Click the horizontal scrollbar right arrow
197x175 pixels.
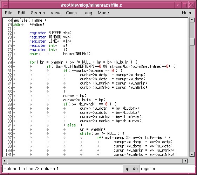tap(185, 161)
